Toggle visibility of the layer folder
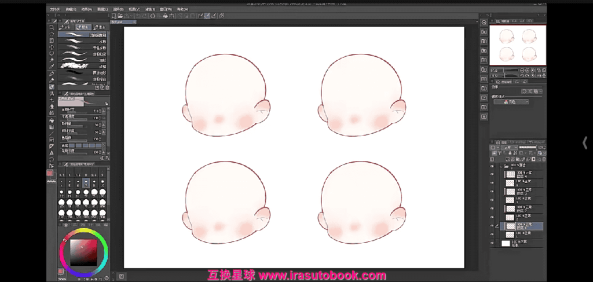 (492, 166)
